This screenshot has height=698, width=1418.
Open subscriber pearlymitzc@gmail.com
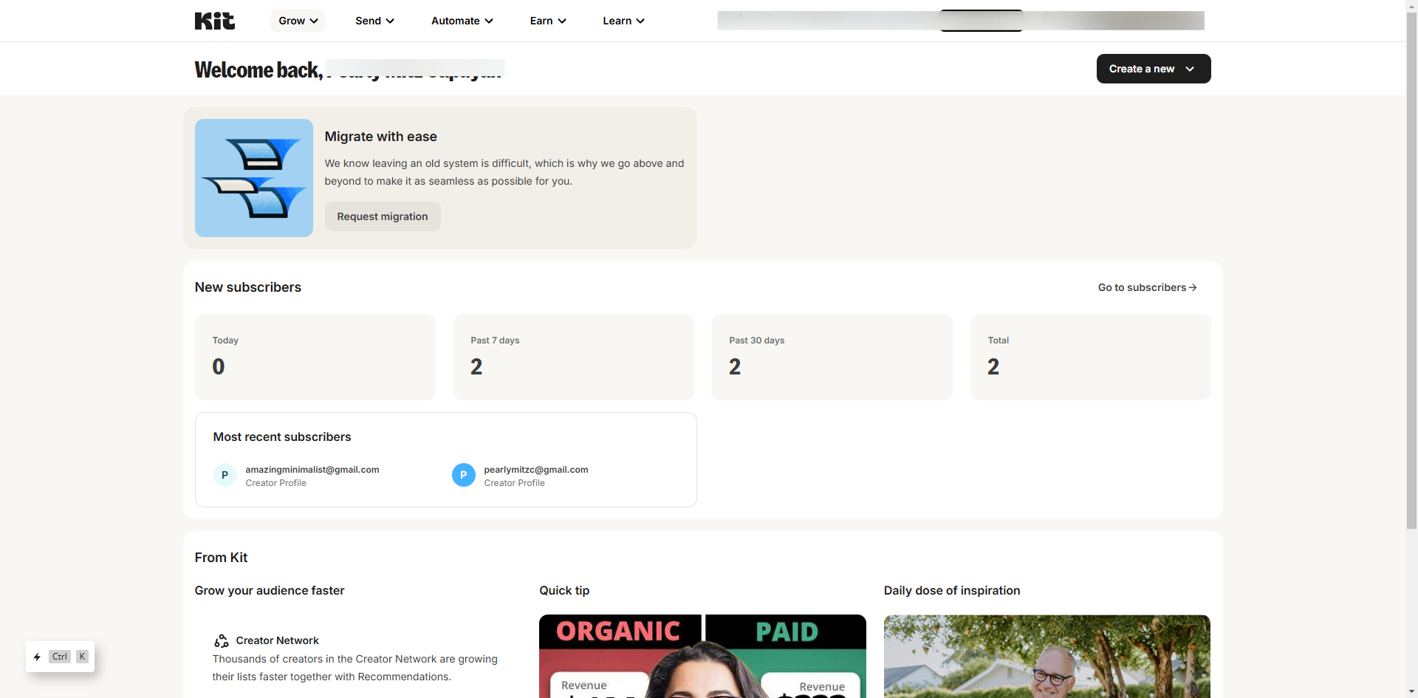pyautogui.click(x=536, y=470)
